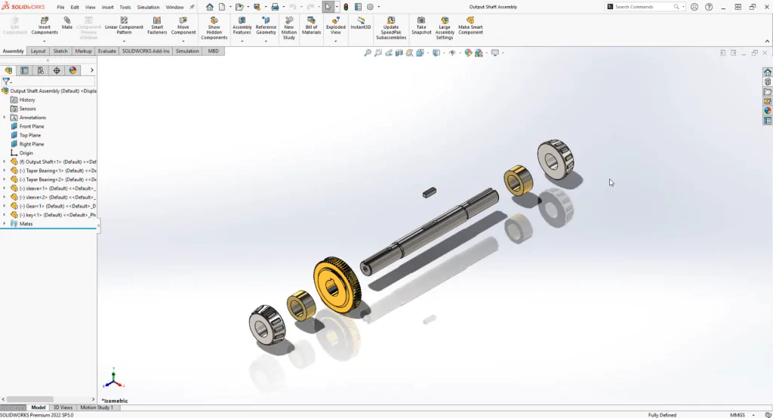Expand the Mates folder
773x418 pixels.
(x=5, y=224)
